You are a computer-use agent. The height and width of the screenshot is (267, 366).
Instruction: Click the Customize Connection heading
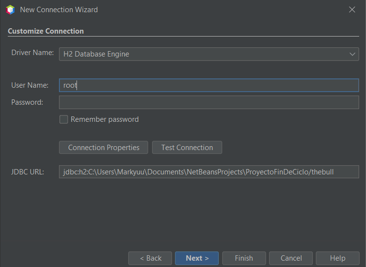(46, 31)
